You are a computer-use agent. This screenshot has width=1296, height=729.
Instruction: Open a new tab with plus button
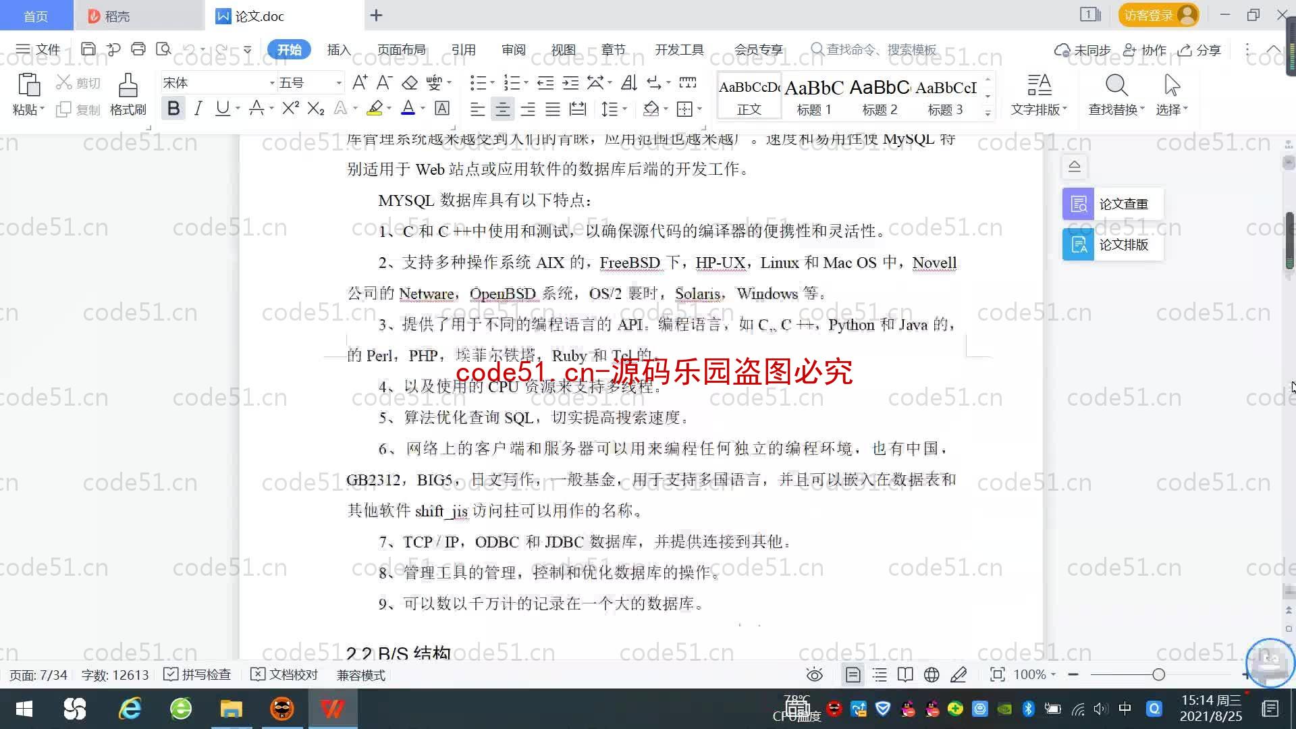[377, 15]
